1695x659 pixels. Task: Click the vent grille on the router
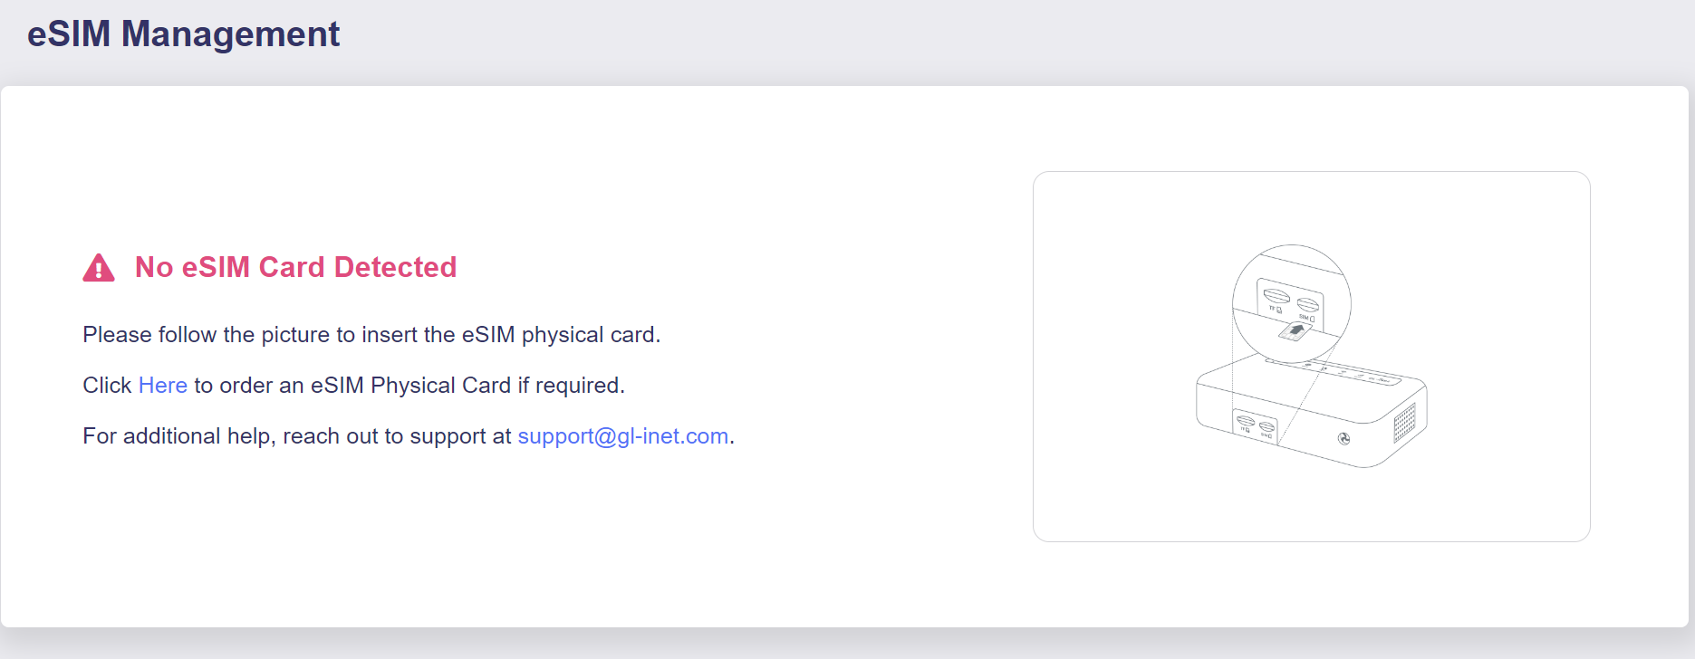[x=1404, y=423]
